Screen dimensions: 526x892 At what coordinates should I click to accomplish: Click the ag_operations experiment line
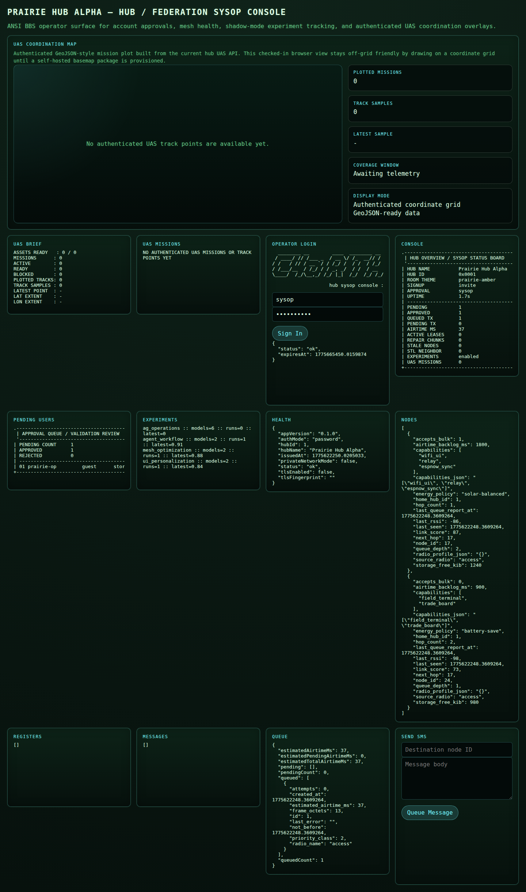pyautogui.click(x=197, y=431)
